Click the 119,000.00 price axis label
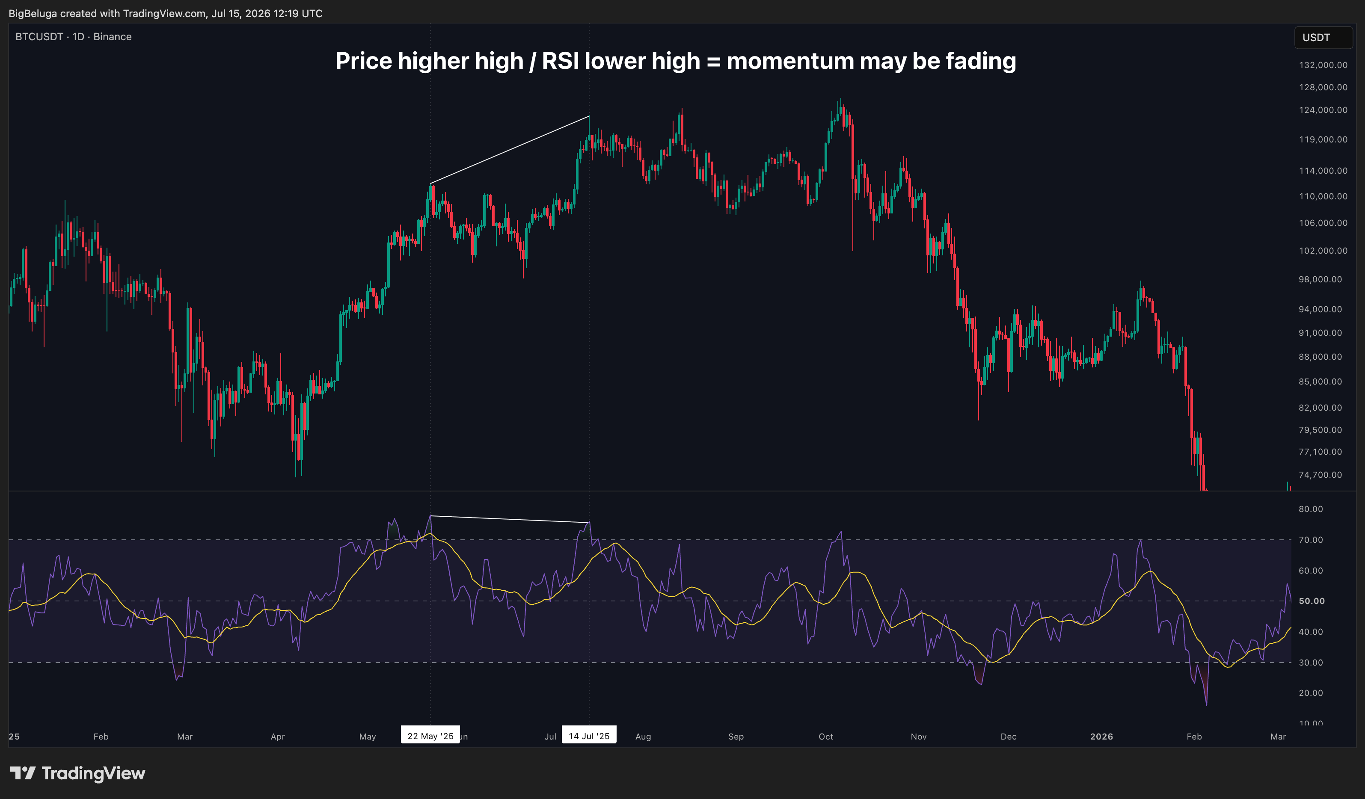 (x=1323, y=140)
